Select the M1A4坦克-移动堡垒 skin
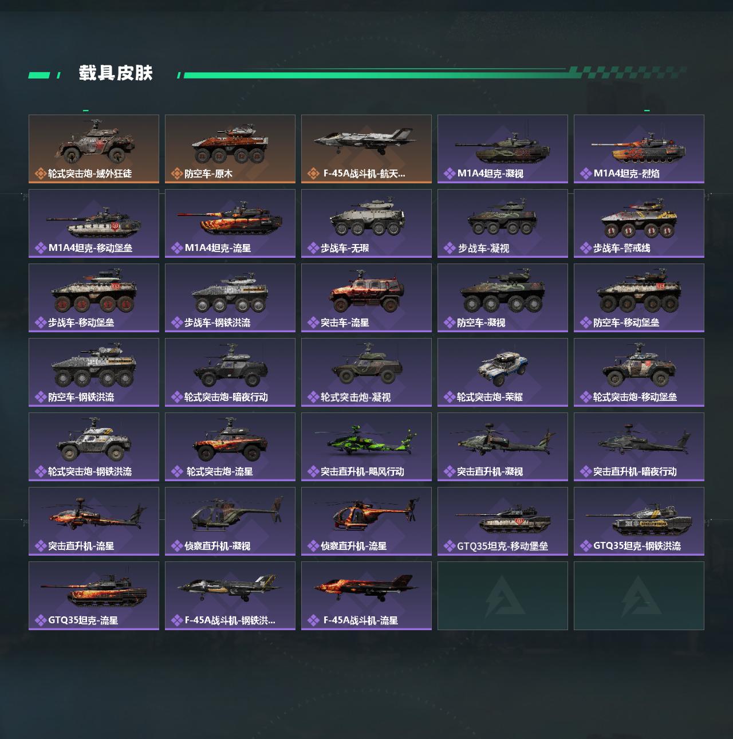Viewport: 733px width, 739px height. coord(94,223)
